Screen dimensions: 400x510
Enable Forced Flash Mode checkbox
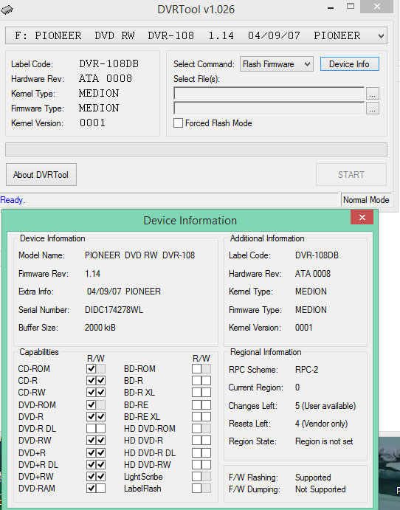(x=178, y=123)
